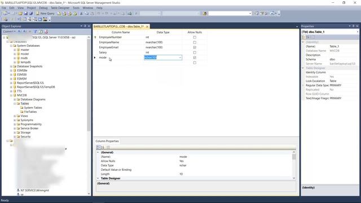Click the red Activity icon in Object Explorer toolbar
The height and width of the screenshot is (203, 361).
tap(46, 32)
